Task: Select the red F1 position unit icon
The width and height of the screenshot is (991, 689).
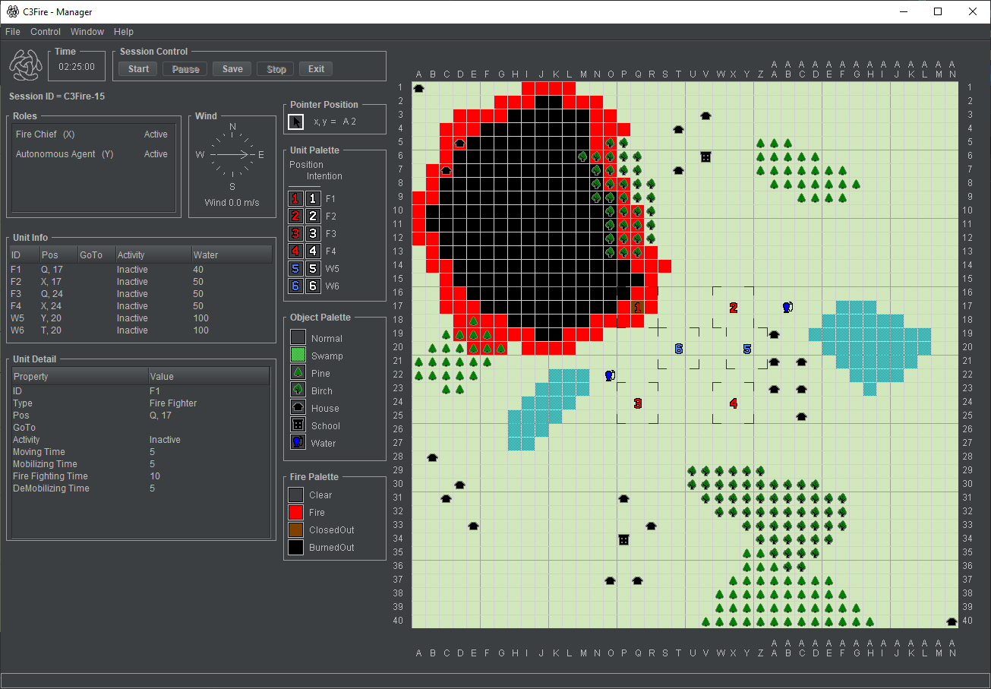Action: click(296, 198)
